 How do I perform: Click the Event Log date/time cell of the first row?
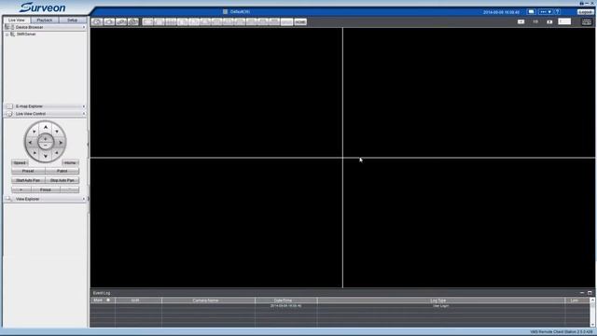pyautogui.click(x=286, y=305)
